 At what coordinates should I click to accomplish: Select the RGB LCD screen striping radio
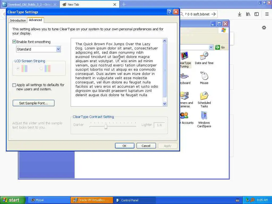tap(18, 69)
